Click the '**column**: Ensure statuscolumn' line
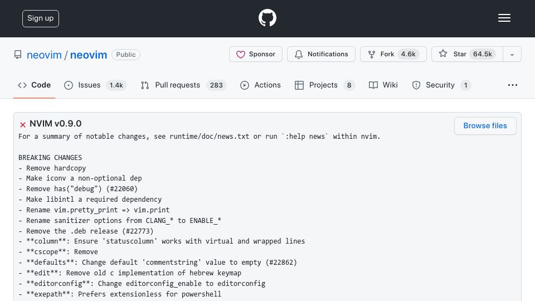Screen dimensions: 535x301 [x=162, y=241]
